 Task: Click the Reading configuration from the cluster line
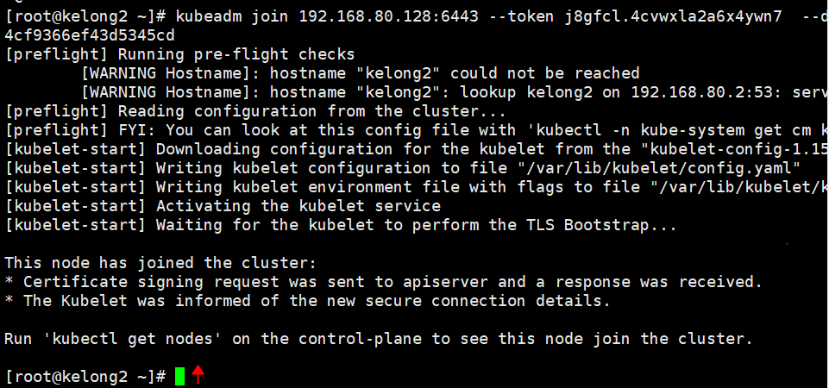click(255, 111)
